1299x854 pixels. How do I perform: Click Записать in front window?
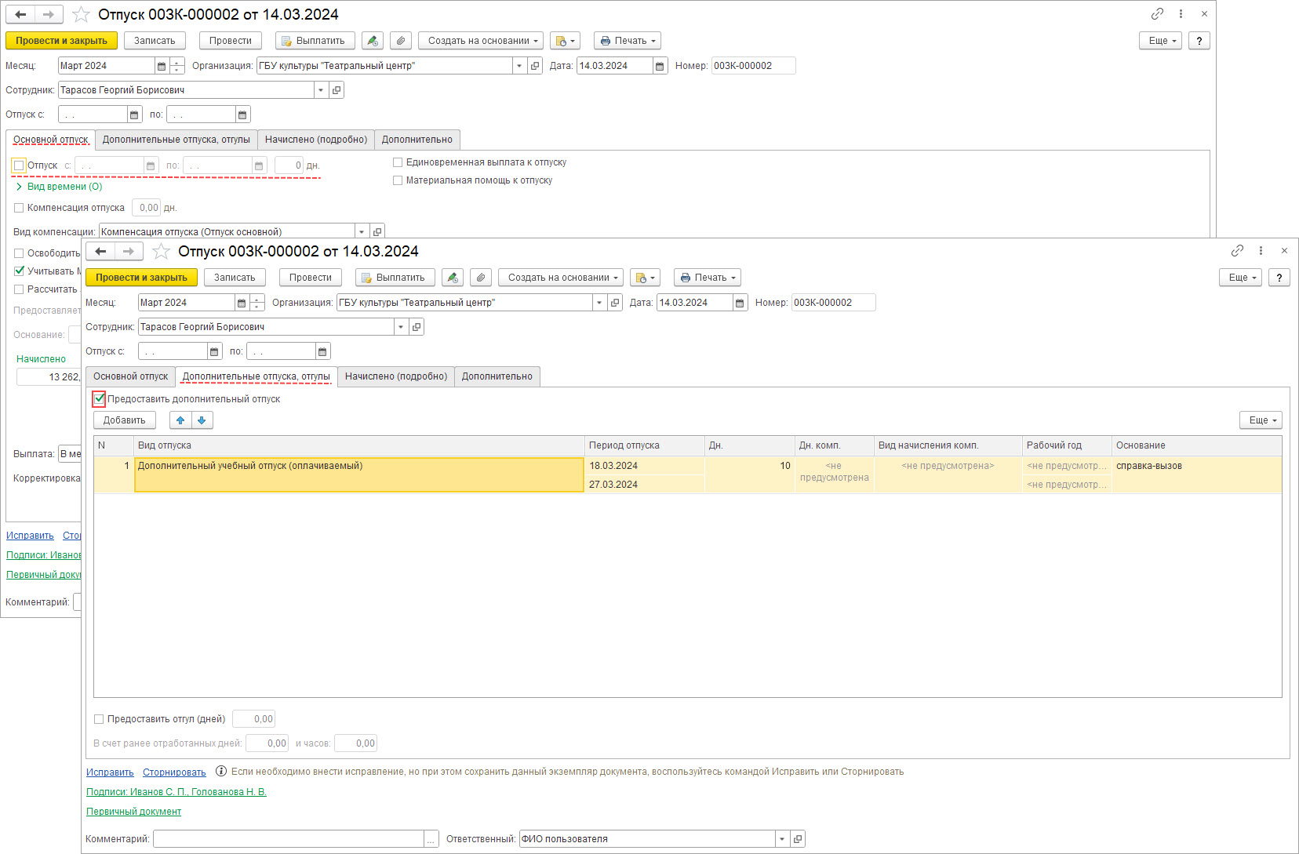tap(235, 278)
